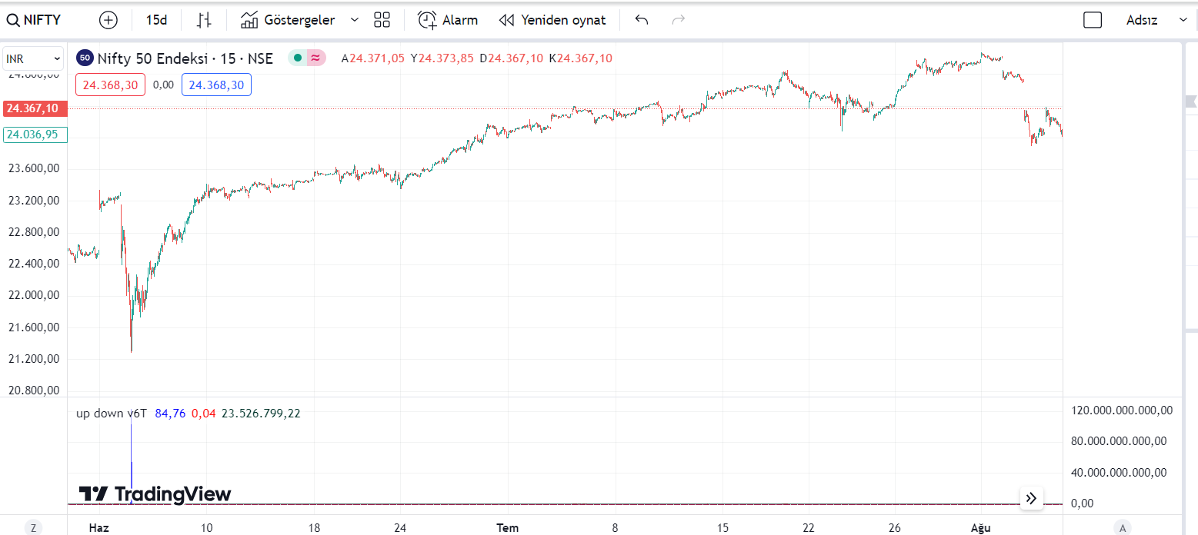Toggle the pink data mode indicator
This screenshot has width=1198, height=535.
(x=315, y=58)
